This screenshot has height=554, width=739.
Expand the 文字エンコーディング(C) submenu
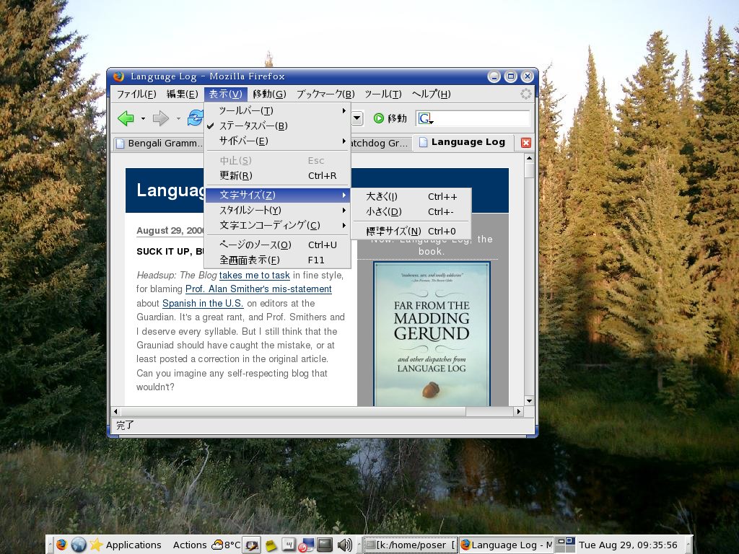(x=278, y=225)
